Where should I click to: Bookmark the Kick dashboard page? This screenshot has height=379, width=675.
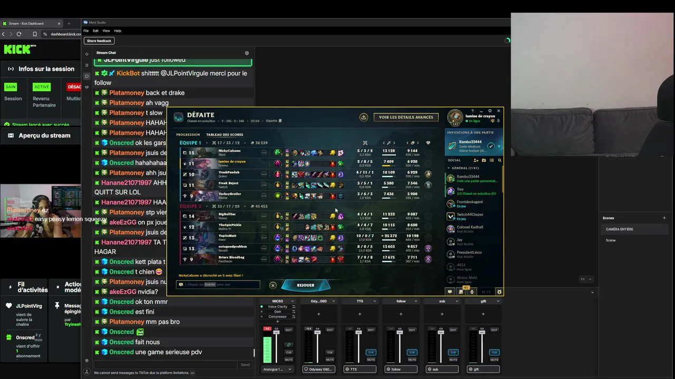[35, 34]
